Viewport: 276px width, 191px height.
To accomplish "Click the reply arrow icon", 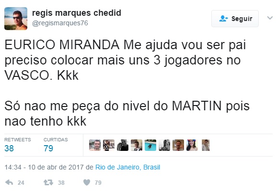I will point(9,182).
